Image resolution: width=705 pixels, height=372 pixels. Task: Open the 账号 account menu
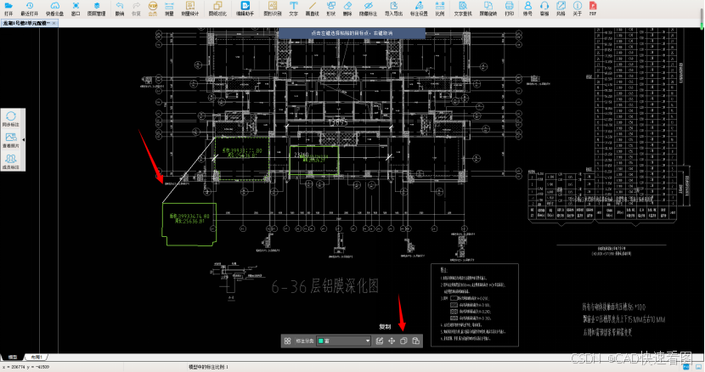tap(527, 8)
